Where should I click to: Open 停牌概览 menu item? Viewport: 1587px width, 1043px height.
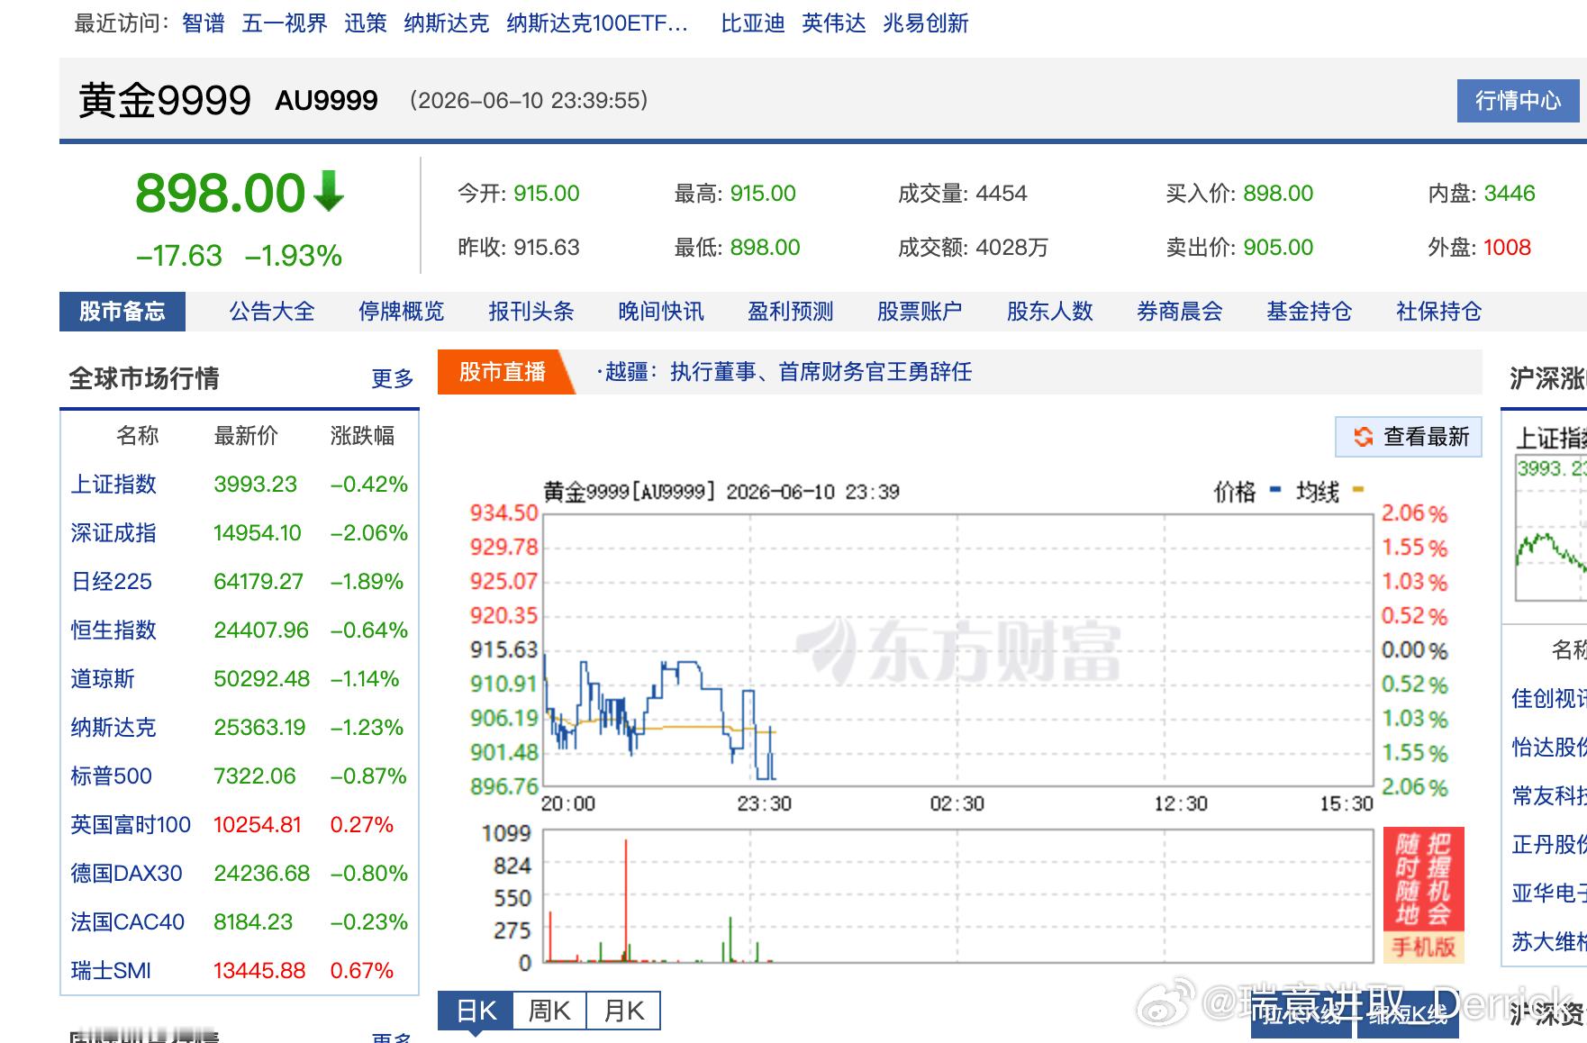402,312
